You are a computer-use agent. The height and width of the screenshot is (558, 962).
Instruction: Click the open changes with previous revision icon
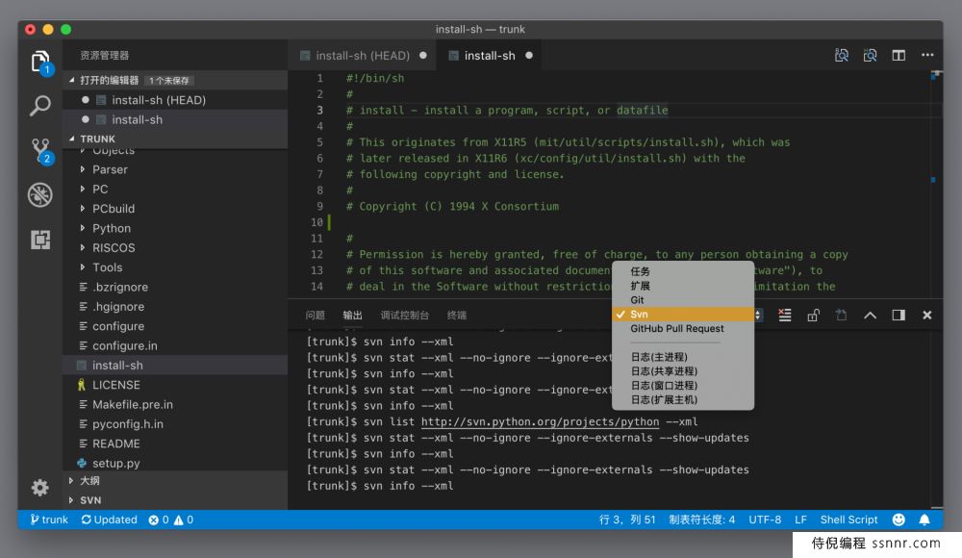[842, 55]
